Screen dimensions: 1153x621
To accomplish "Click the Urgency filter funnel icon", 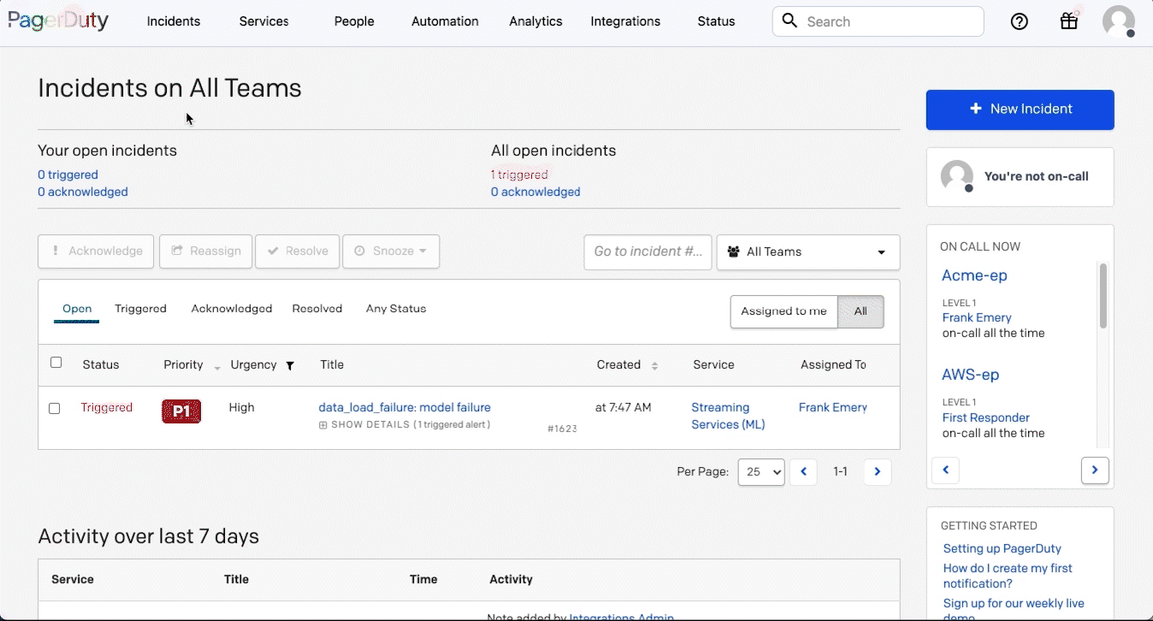I will [290, 365].
